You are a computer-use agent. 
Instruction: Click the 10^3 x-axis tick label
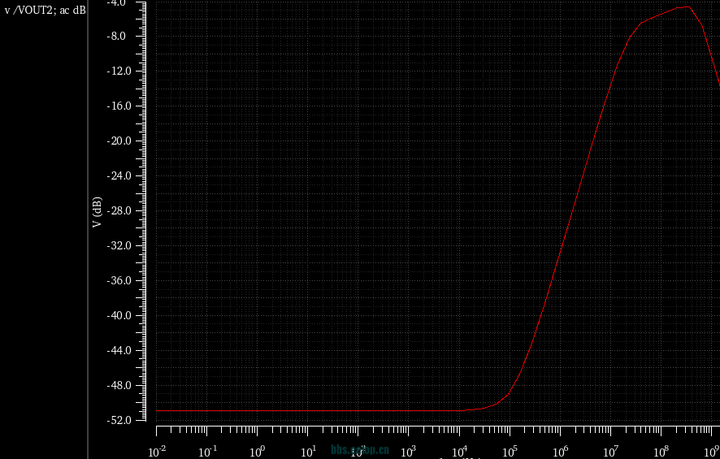pos(409,451)
